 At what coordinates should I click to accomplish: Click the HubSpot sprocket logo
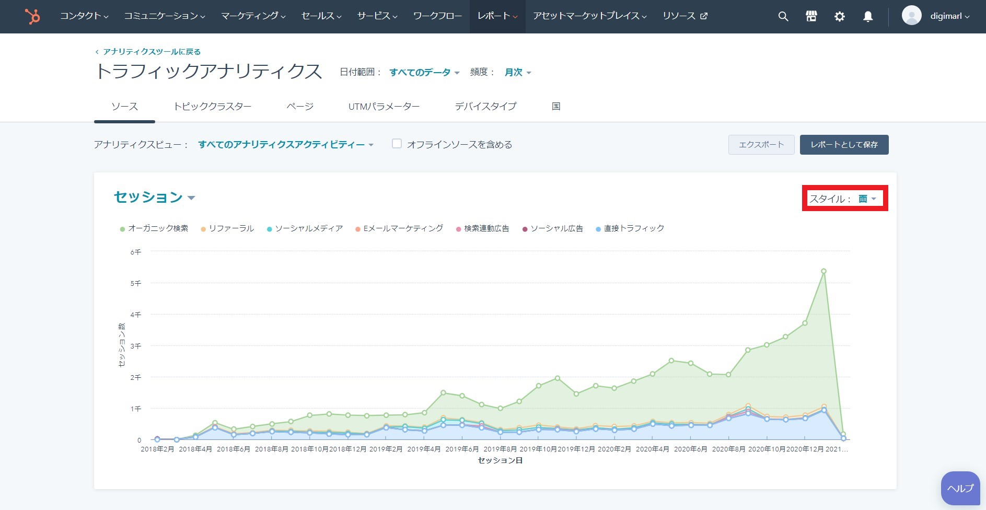32,17
